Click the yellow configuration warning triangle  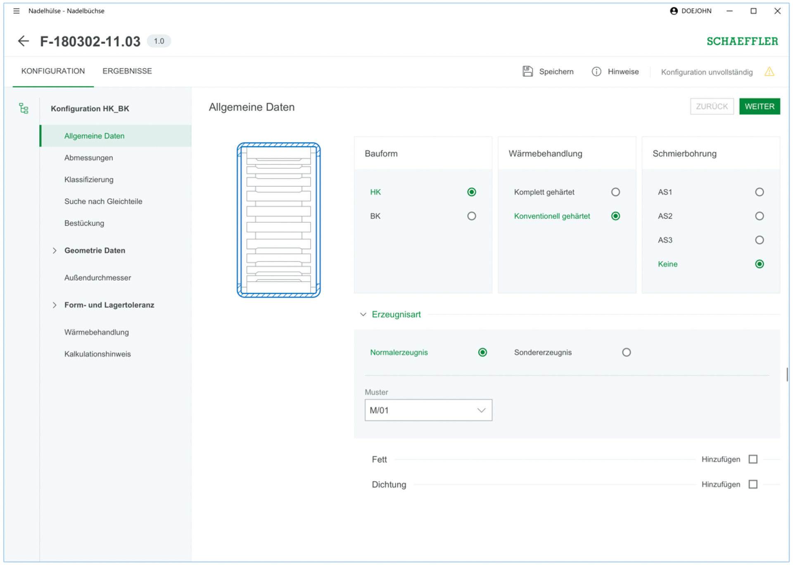769,71
